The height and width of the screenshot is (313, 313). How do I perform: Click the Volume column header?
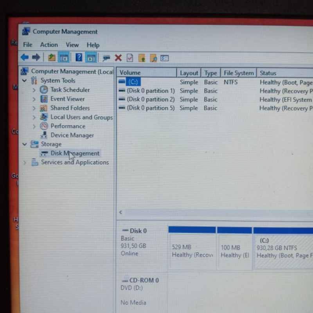(146, 73)
